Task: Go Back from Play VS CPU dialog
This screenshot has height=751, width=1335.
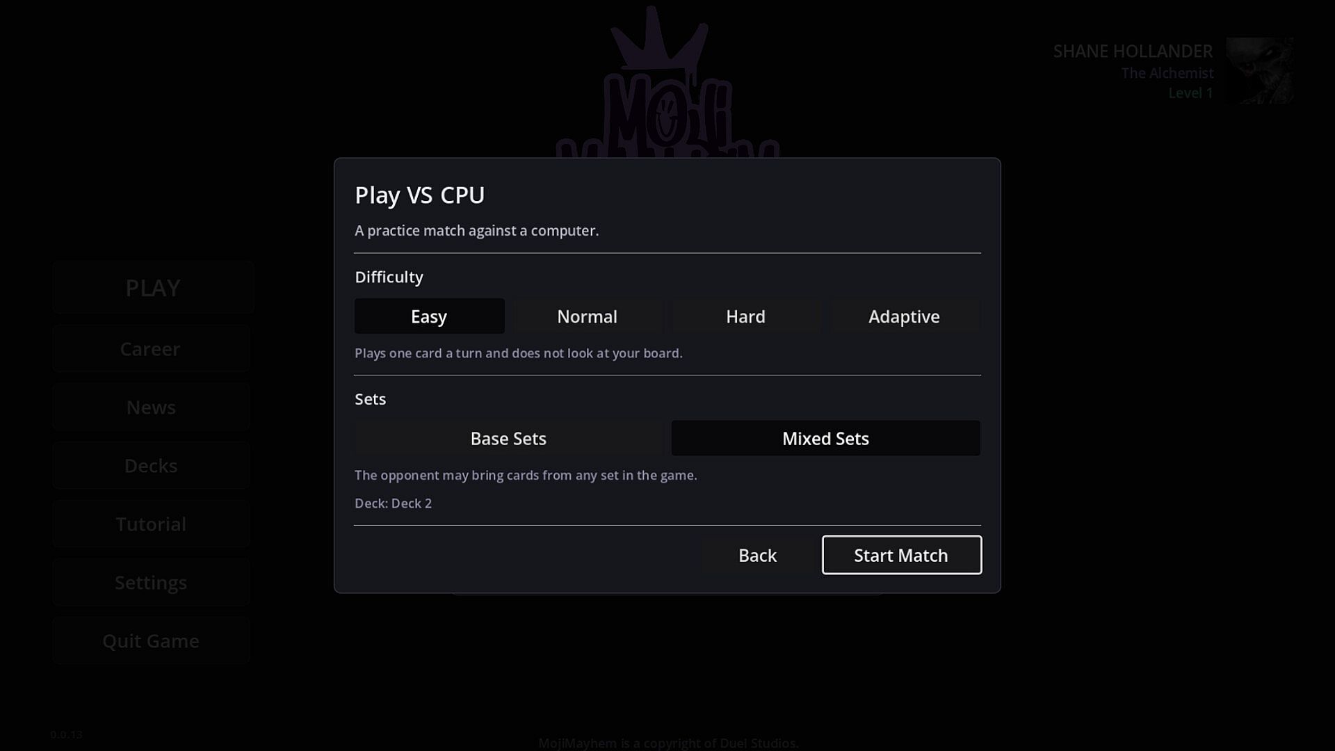Action: pos(757,555)
